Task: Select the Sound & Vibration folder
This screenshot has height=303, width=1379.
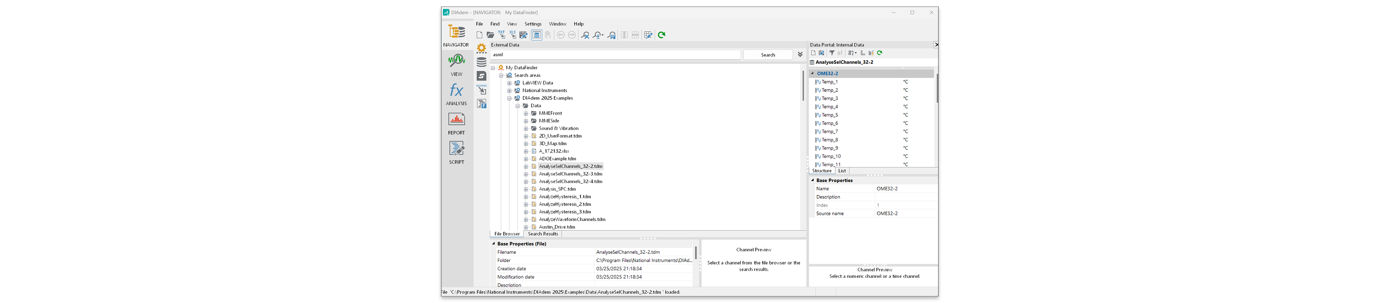Action: (558, 129)
